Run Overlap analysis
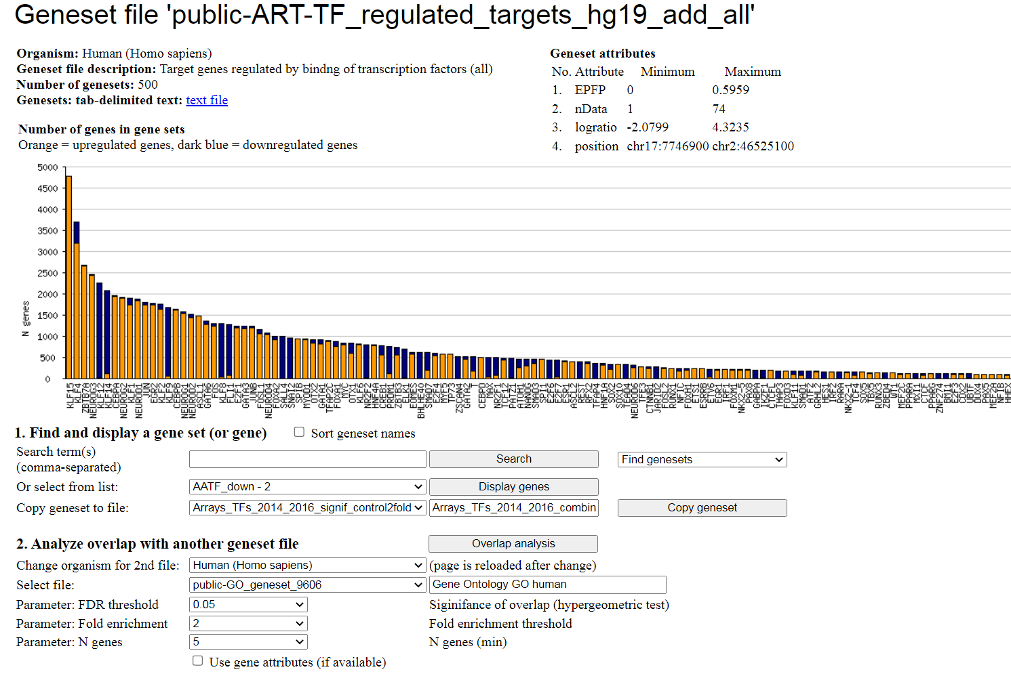The height and width of the screenshot is (678, 1011). point(513,544)
